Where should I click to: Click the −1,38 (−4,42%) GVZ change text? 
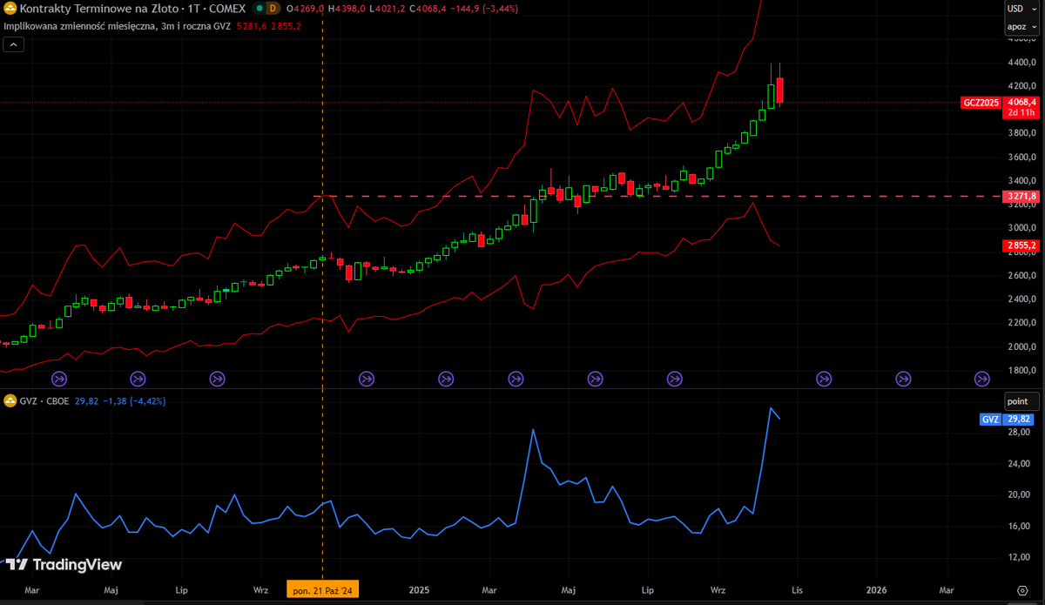click(134, 400)
